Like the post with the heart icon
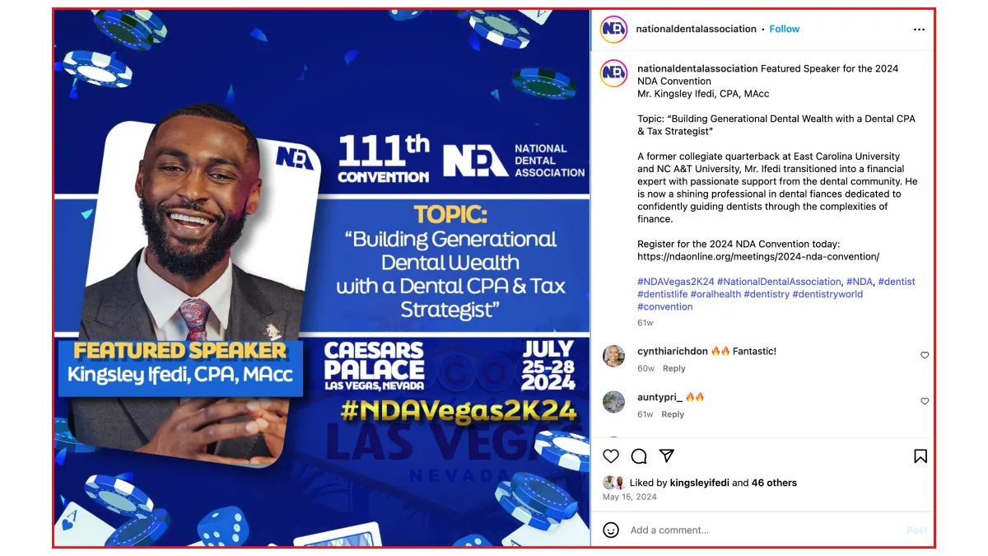Image resolution: width=988 pixels, height=556 pixels. click(611, 456)
